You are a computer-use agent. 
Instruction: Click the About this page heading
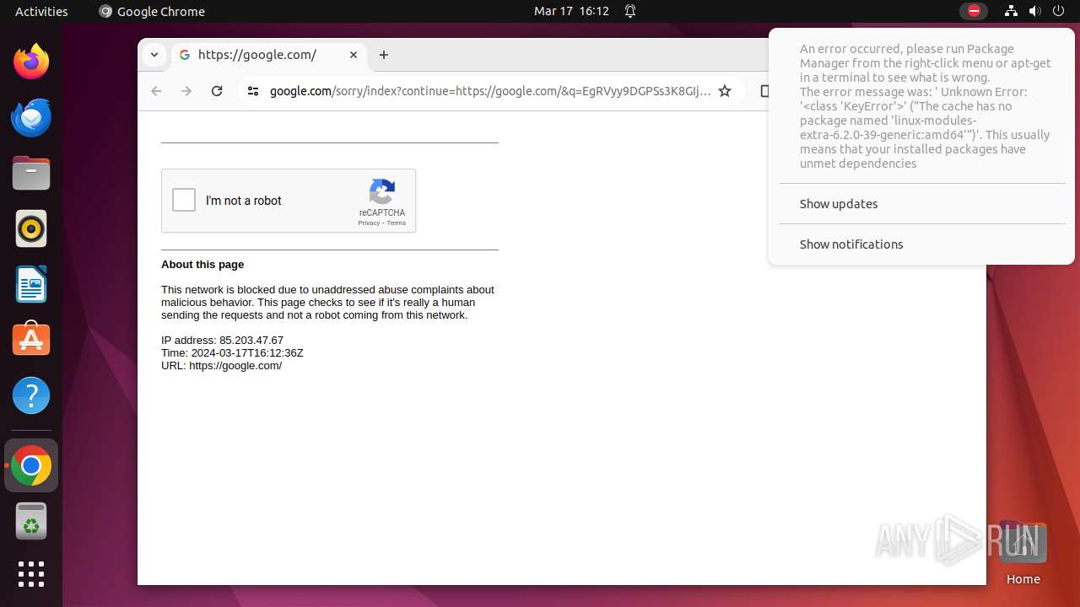[x=202, y=265]
